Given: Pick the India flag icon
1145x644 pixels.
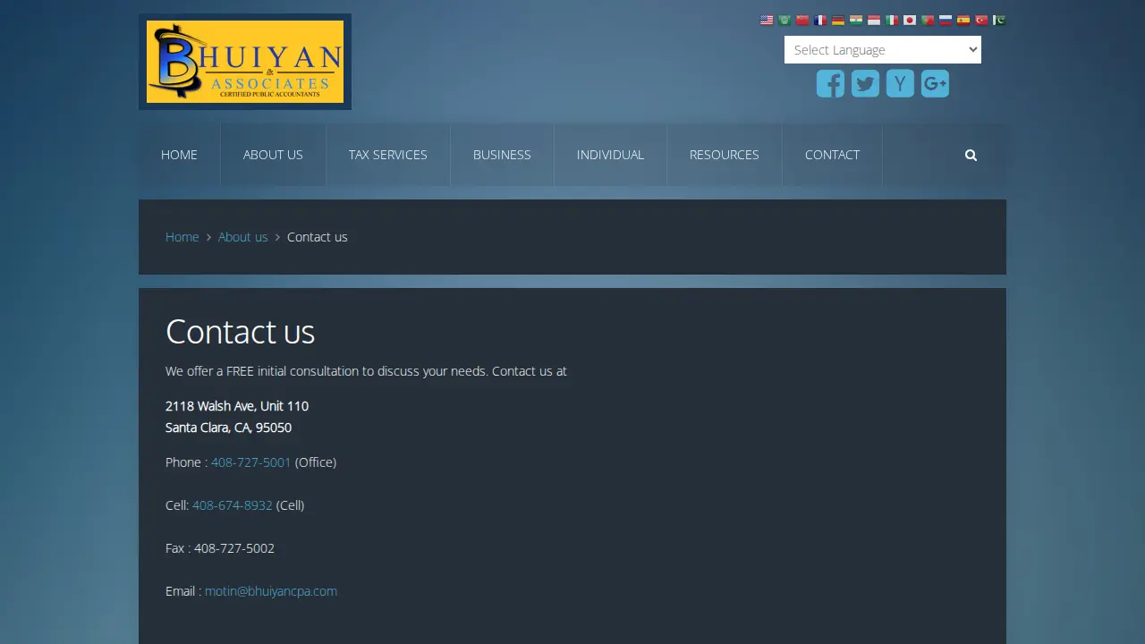Looking at the screenshot, I should [856, 21].
